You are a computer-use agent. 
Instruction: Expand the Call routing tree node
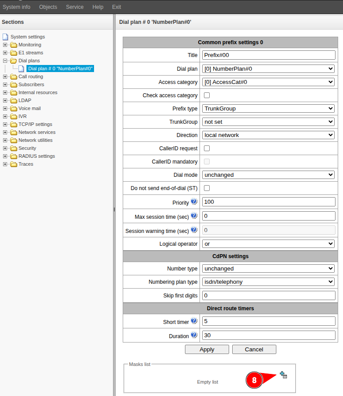5,76
